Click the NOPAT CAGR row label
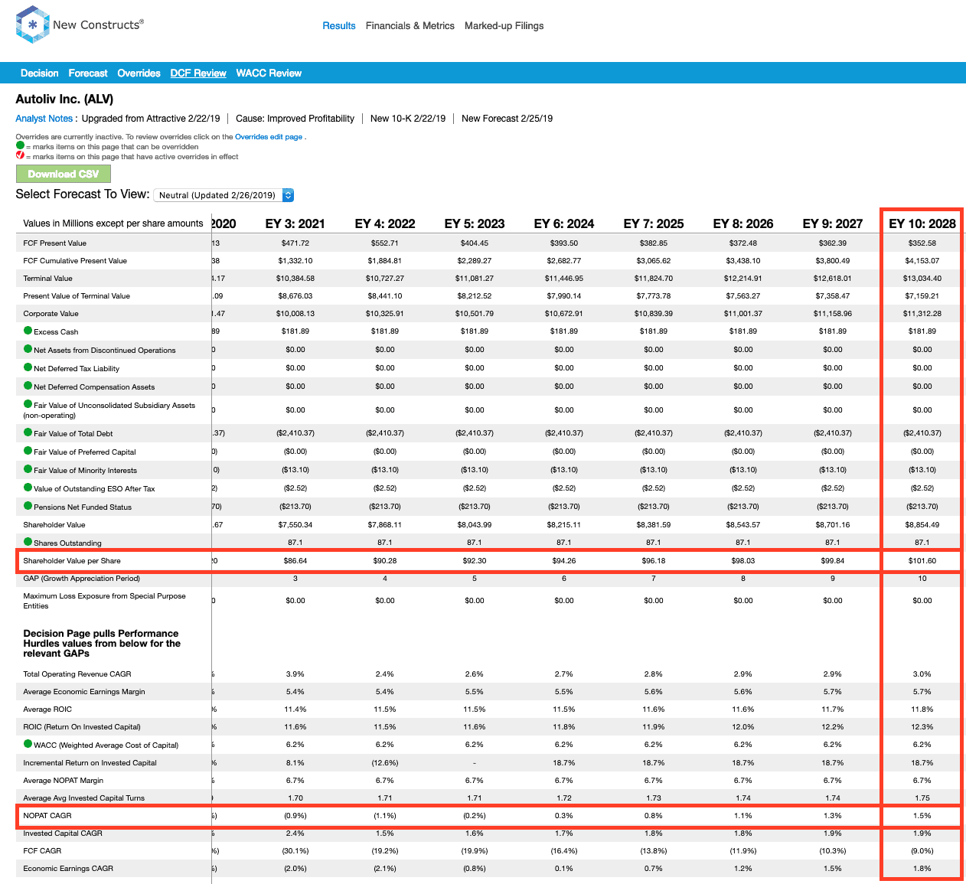The width and height of the screenshot is (966, 884). (47, 816)
